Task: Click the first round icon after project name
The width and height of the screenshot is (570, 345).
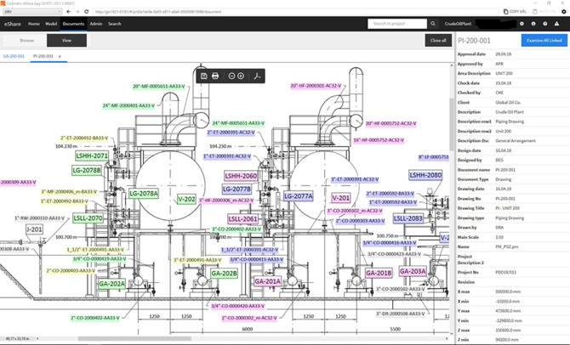Action: 522,24
